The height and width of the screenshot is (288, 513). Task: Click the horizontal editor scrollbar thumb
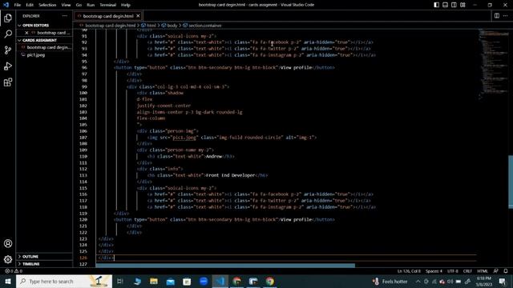pos(225,266)
